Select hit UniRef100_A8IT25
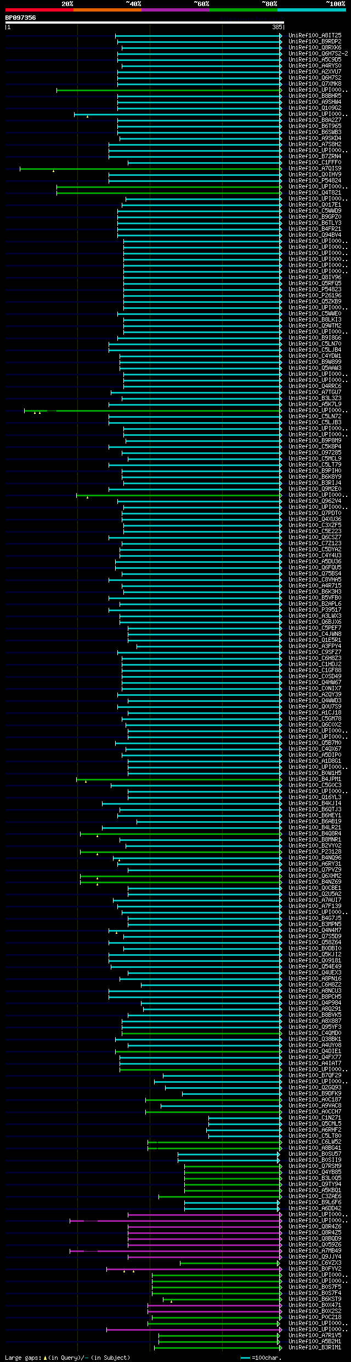This screenshot has height=1362, width=351. click(315, 35)
